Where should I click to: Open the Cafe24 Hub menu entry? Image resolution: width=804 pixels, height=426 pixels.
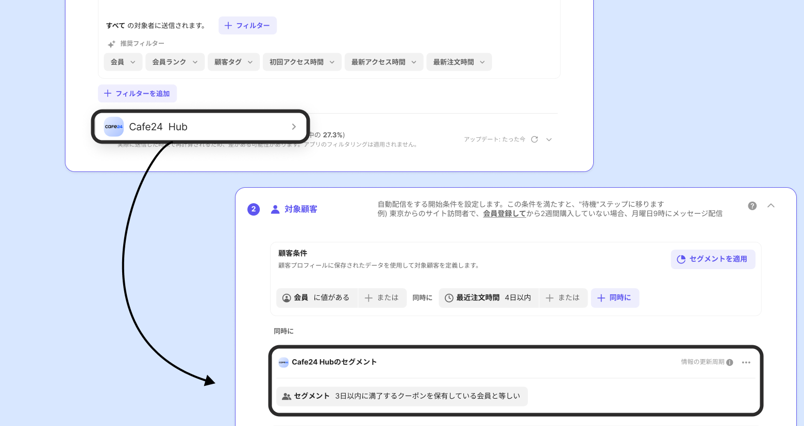200,127
